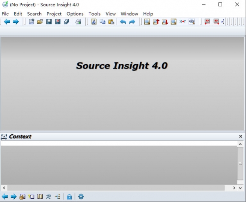Click the Search Files magnifier icon
Image resolution: width=246 pixels, height=202 pixels.
tap(173, 22)
